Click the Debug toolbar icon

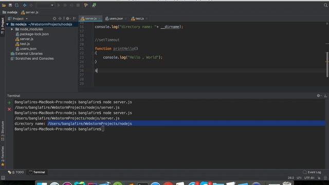tap(65, 5)
